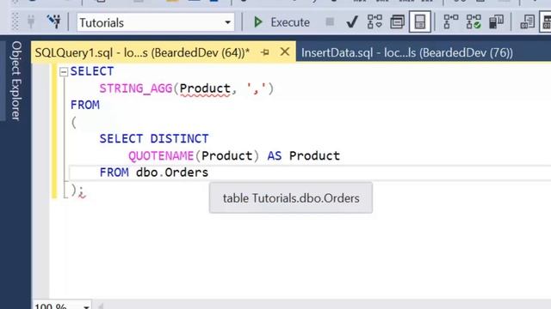
Task: Click the Change Connection plug icon
Action: [53, 22]
